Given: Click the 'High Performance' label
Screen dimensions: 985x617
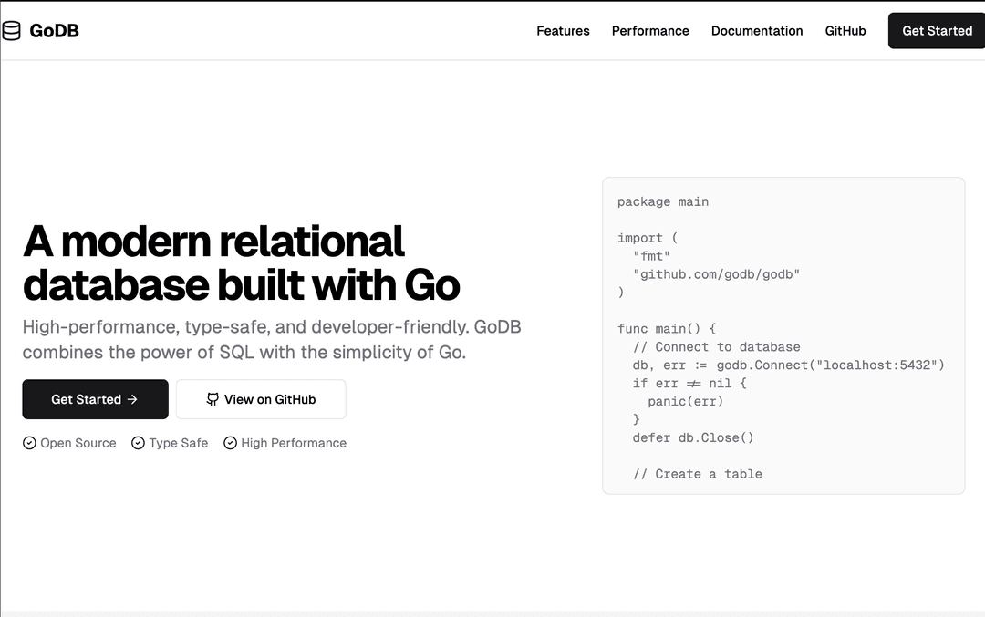Looking at the screenshot, I should click(294, 443).
